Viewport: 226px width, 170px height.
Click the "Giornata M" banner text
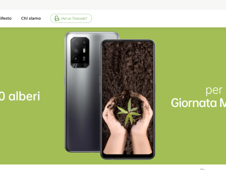click(199, 103)
